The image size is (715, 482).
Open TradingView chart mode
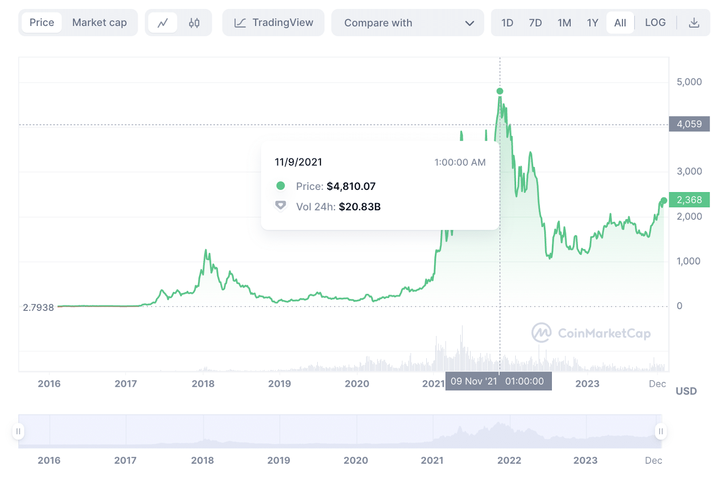[273, 23]
